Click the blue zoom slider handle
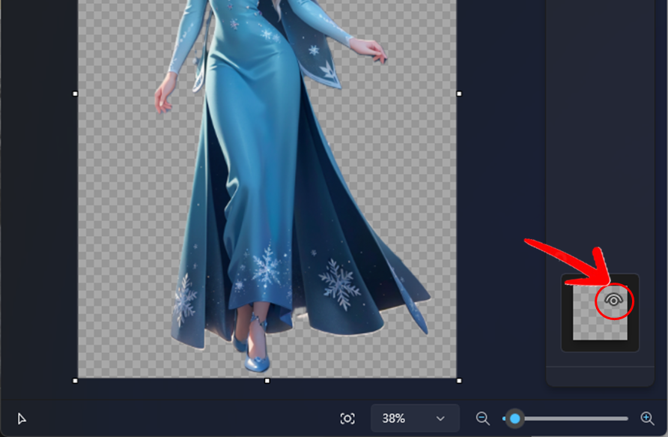668x437 pixels. pyautogui.click(x=514, y=419)
